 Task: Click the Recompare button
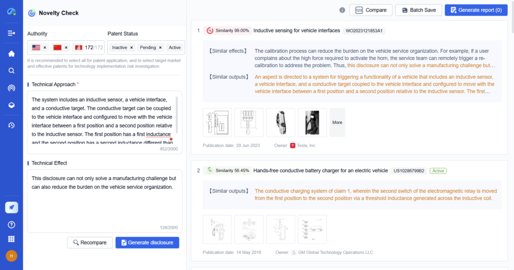pos(90,242)
